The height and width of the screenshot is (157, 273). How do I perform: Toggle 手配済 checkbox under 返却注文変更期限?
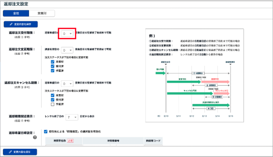tap(52, 70)
